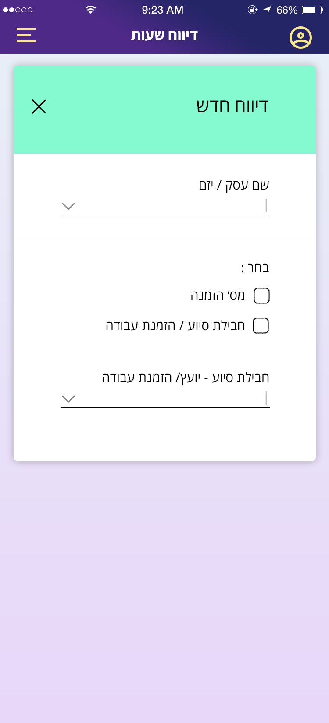Screen dimensions: 329x723
Task: Tap the בחר : label
Action: pyautogui.click(x=255, y=268)
